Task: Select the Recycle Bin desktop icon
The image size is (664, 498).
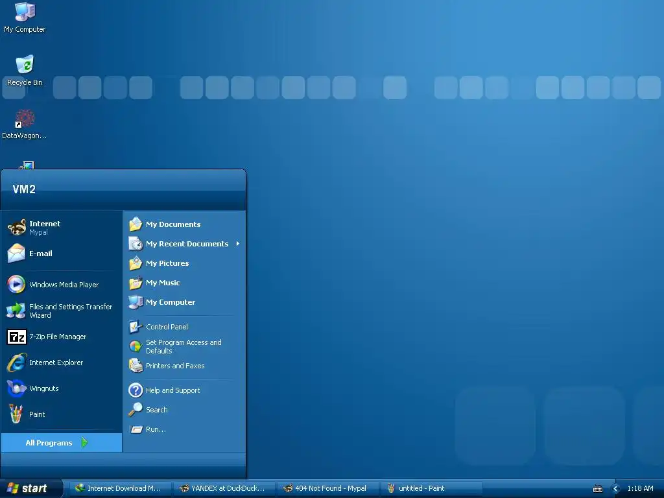Action: (25, 71)
